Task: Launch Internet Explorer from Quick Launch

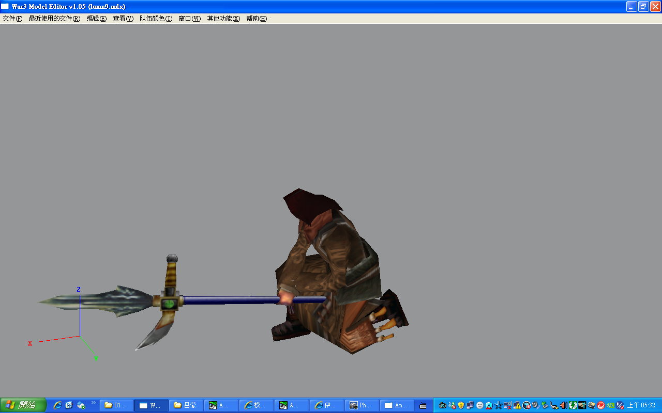Action: point(57,405)
